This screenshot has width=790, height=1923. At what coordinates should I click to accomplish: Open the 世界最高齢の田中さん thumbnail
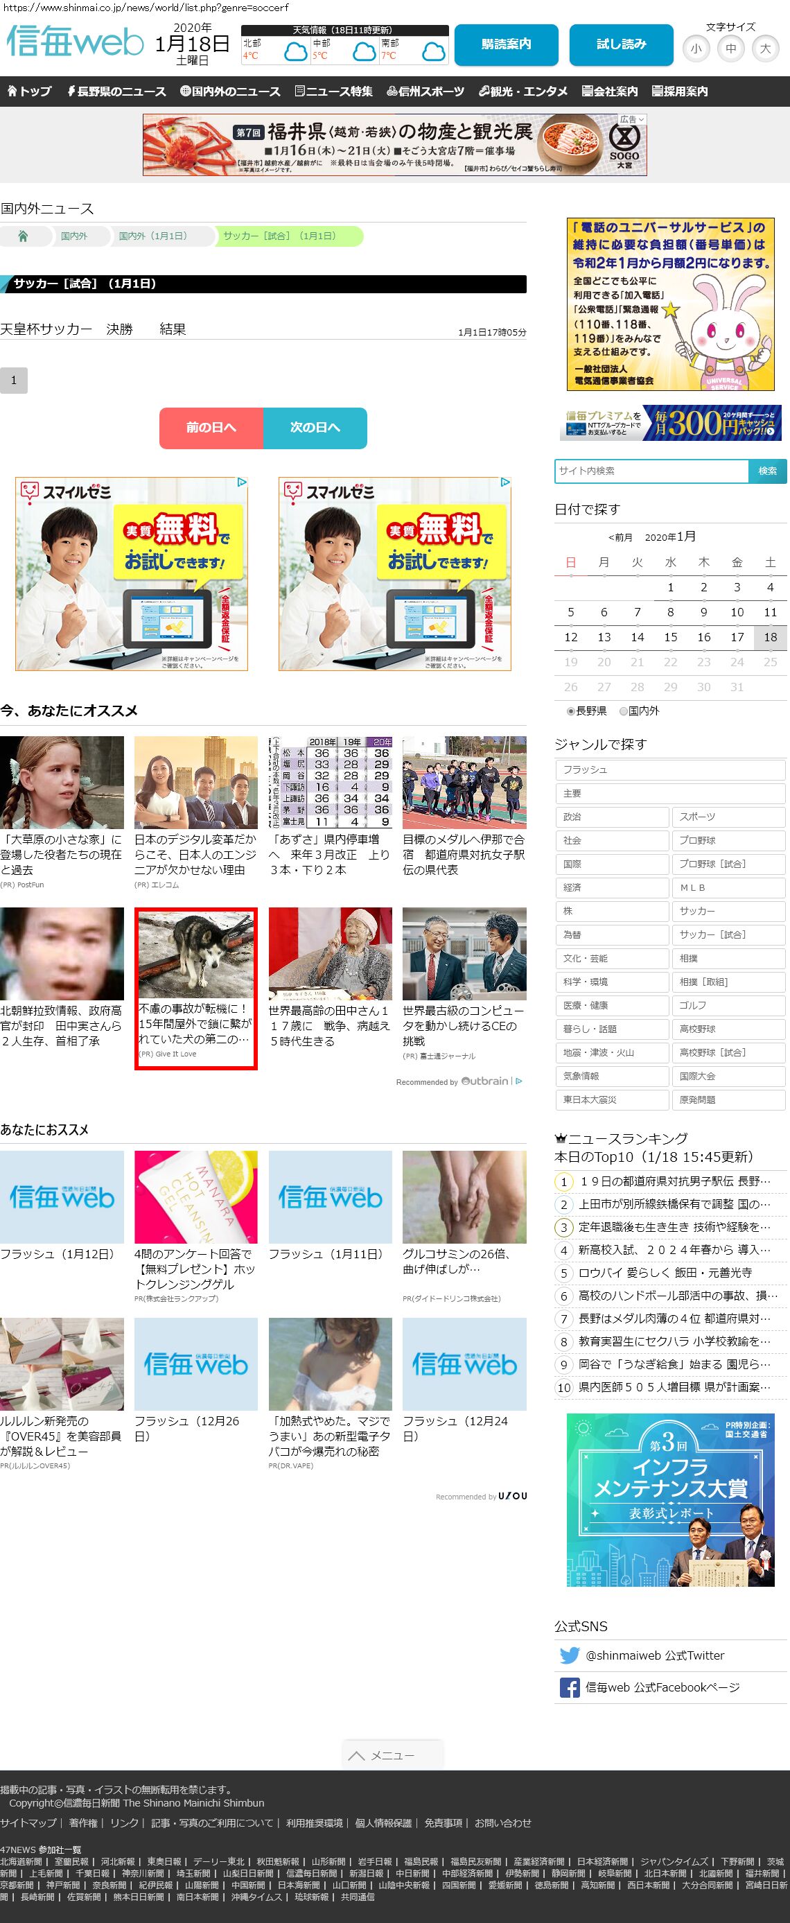click(x=330, y=954)
